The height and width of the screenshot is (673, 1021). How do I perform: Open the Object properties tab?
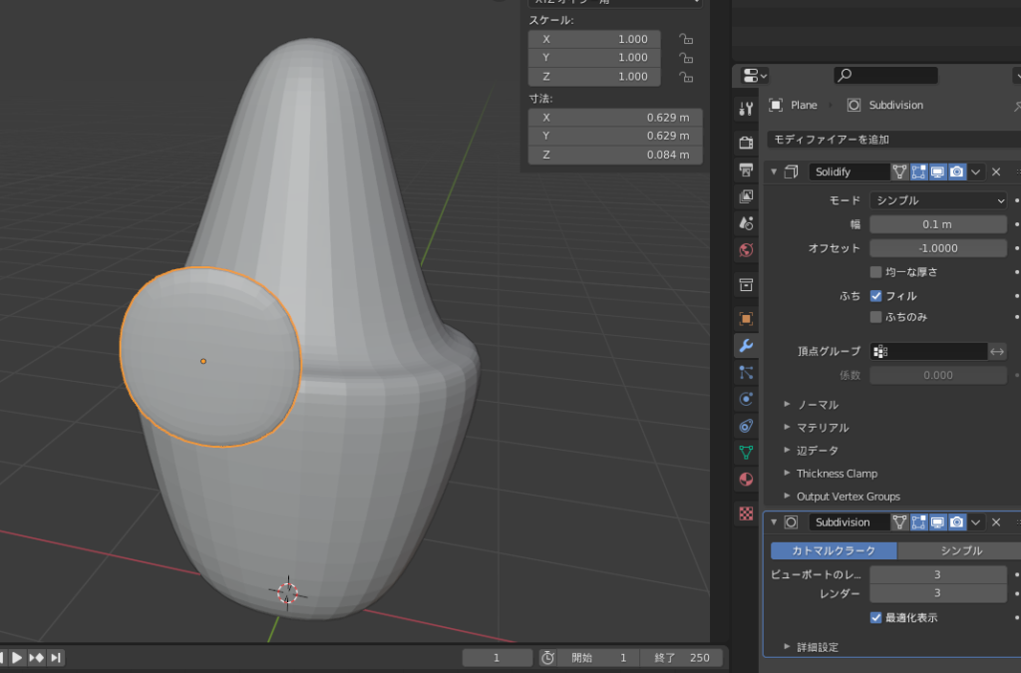(746, 318)
